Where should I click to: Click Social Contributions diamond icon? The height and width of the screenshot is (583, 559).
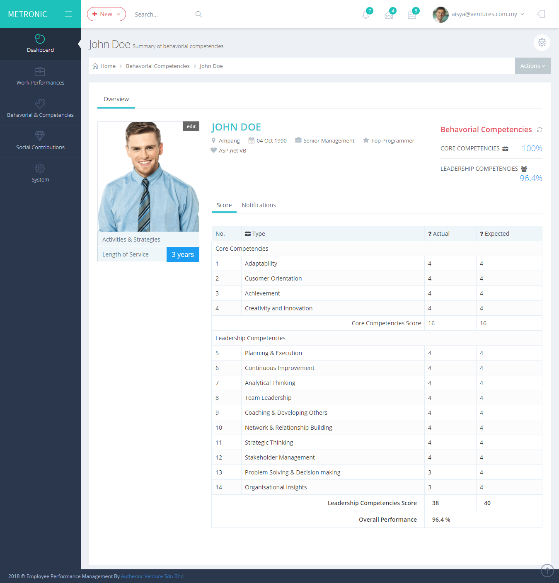40,136
